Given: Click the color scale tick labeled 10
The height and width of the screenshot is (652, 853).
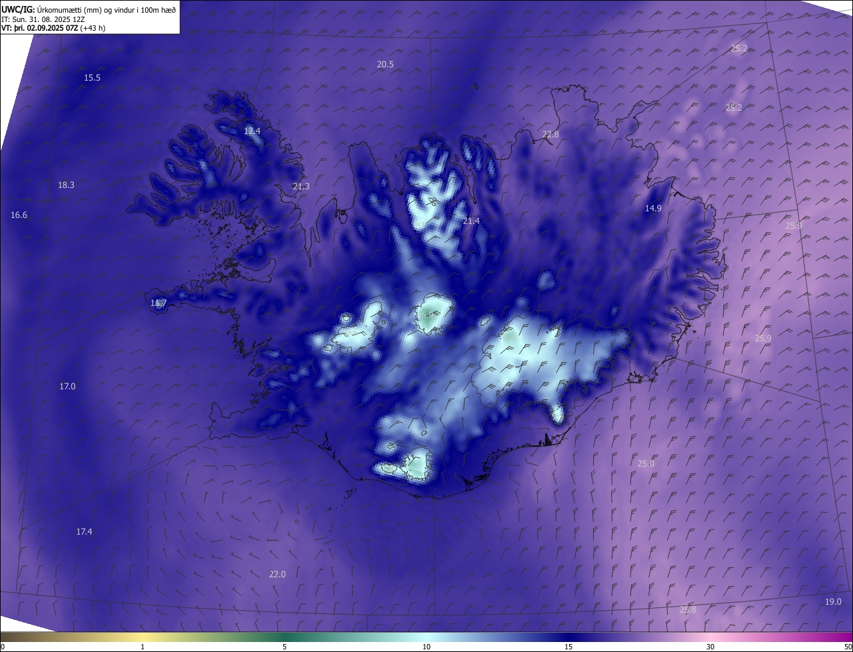Looking at the screenshot, I should 426,647.
